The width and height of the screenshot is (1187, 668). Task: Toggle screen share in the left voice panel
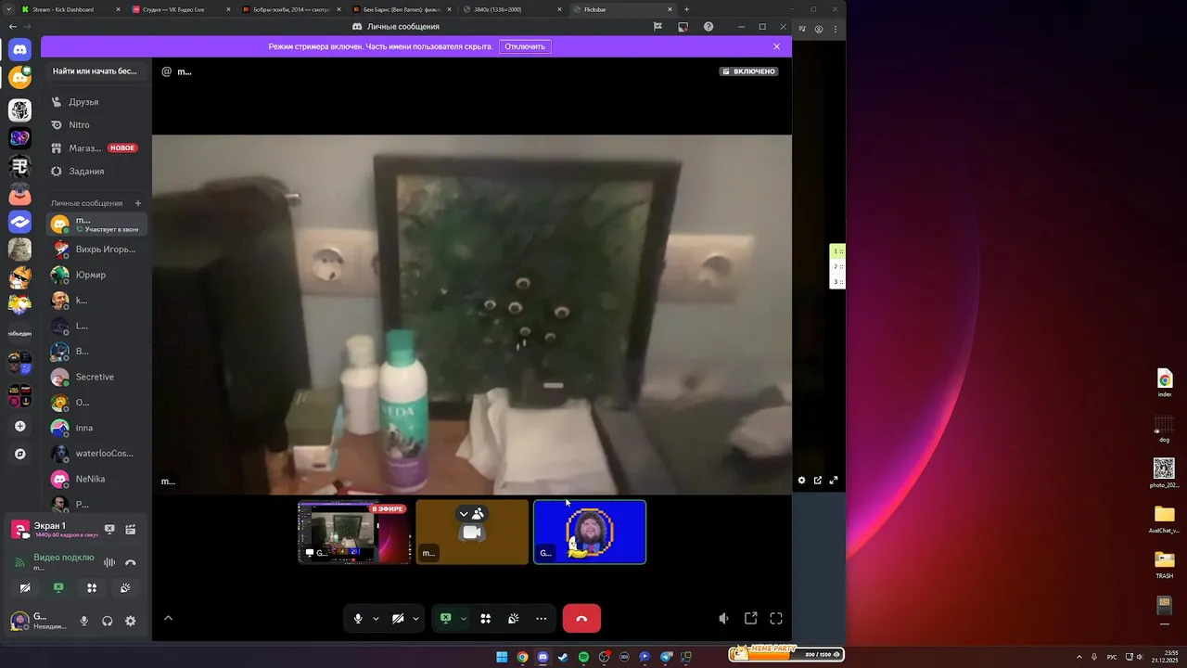tap(58, 587)
